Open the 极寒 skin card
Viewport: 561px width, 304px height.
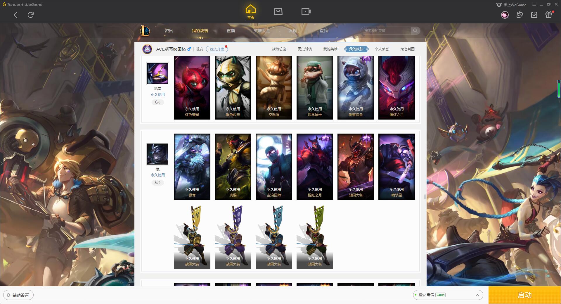[x=192, y=167]
